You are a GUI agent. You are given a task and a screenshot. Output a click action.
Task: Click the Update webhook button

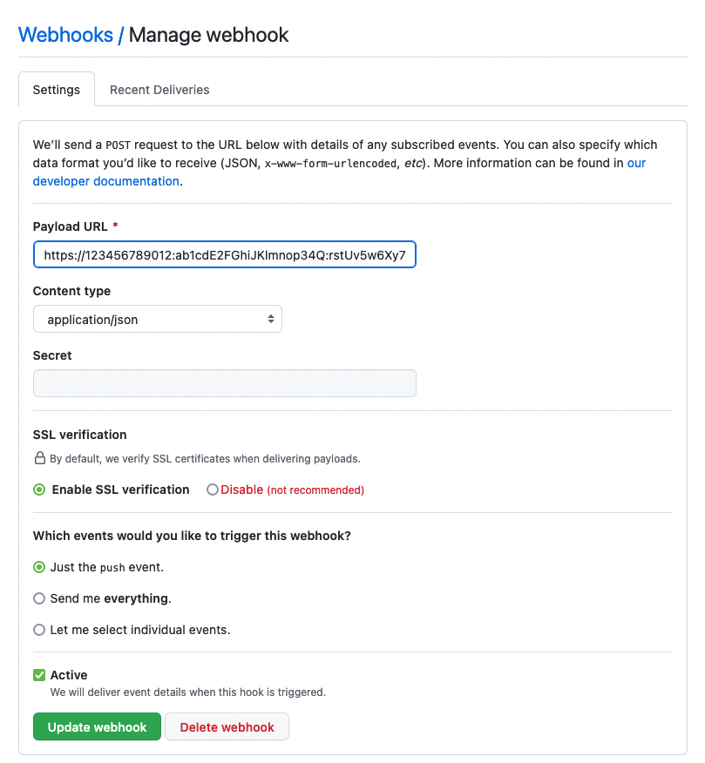click(97, 727)
